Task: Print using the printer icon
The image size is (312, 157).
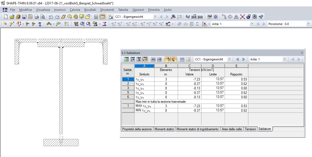Action: click(x=36, y=17)
